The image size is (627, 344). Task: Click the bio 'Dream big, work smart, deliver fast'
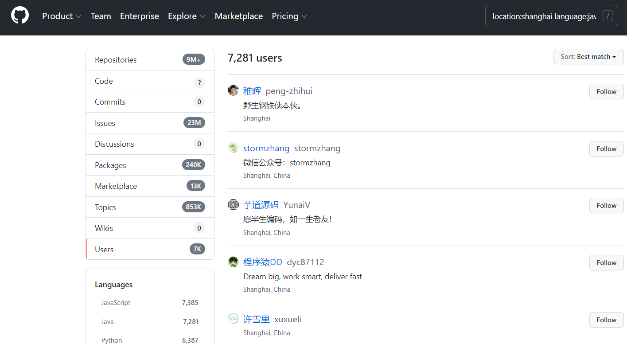(x=303, y=277)
